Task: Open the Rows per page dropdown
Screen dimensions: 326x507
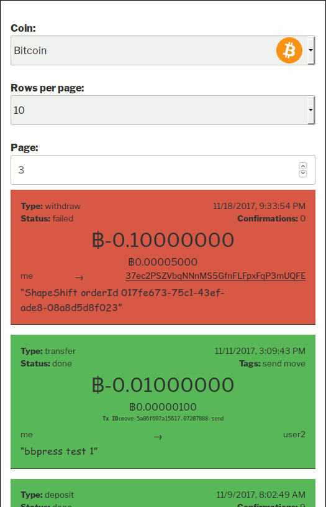Action: (x=163, y=110)
